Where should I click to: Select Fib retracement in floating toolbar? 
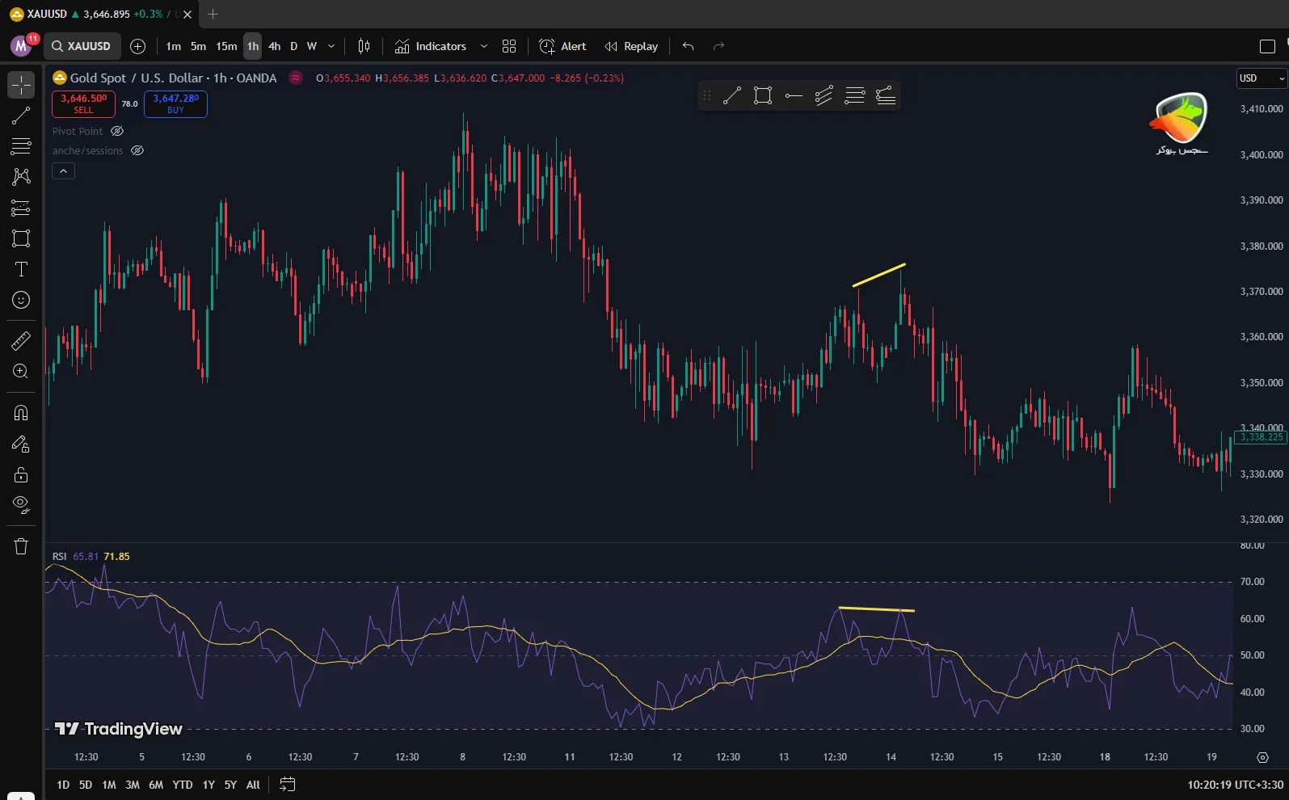point(855,96)
